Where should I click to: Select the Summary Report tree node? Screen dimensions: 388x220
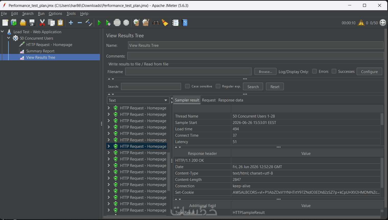pyautogui.click(x=40, y=51)
